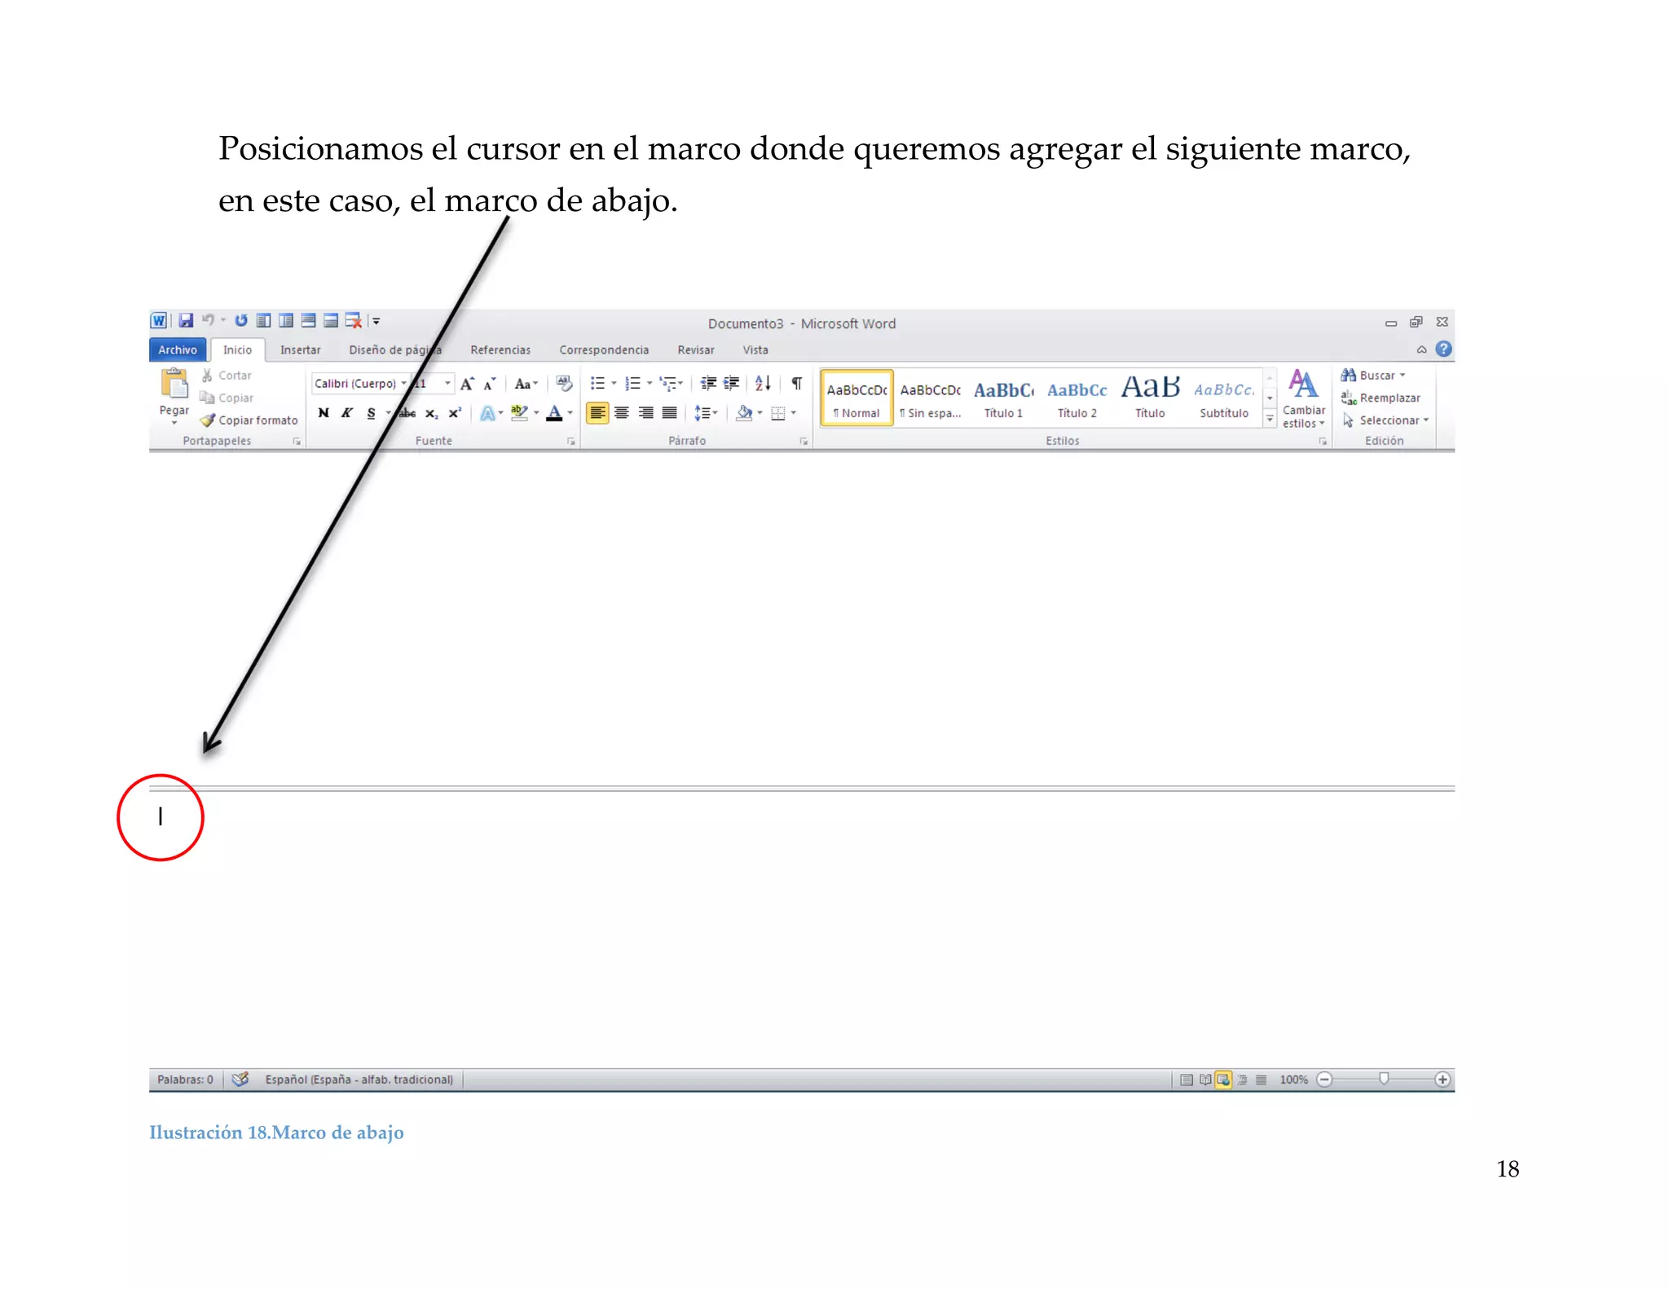Click the zoom slider handle
Image resolution: width=1669 pixels, height=1289 pixels.
click(1383, 1079)
